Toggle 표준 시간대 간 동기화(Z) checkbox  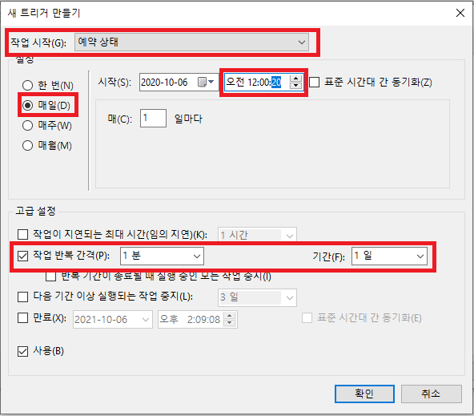point(315,82)
